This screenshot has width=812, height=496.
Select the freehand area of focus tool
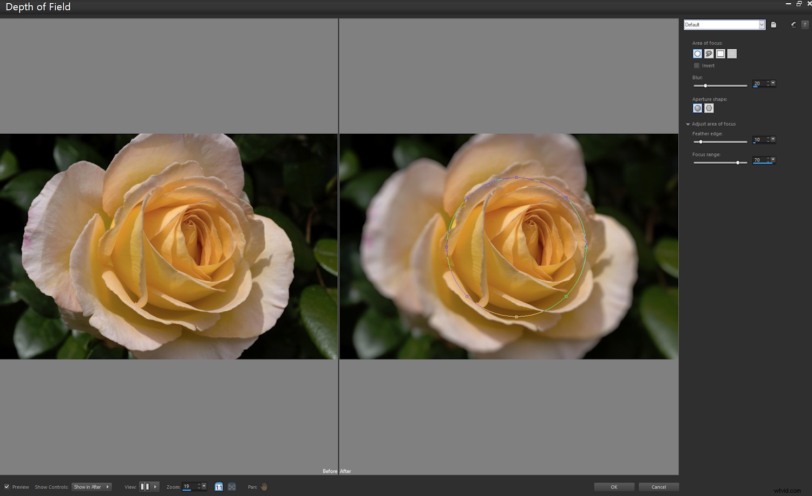pos(709,54)
